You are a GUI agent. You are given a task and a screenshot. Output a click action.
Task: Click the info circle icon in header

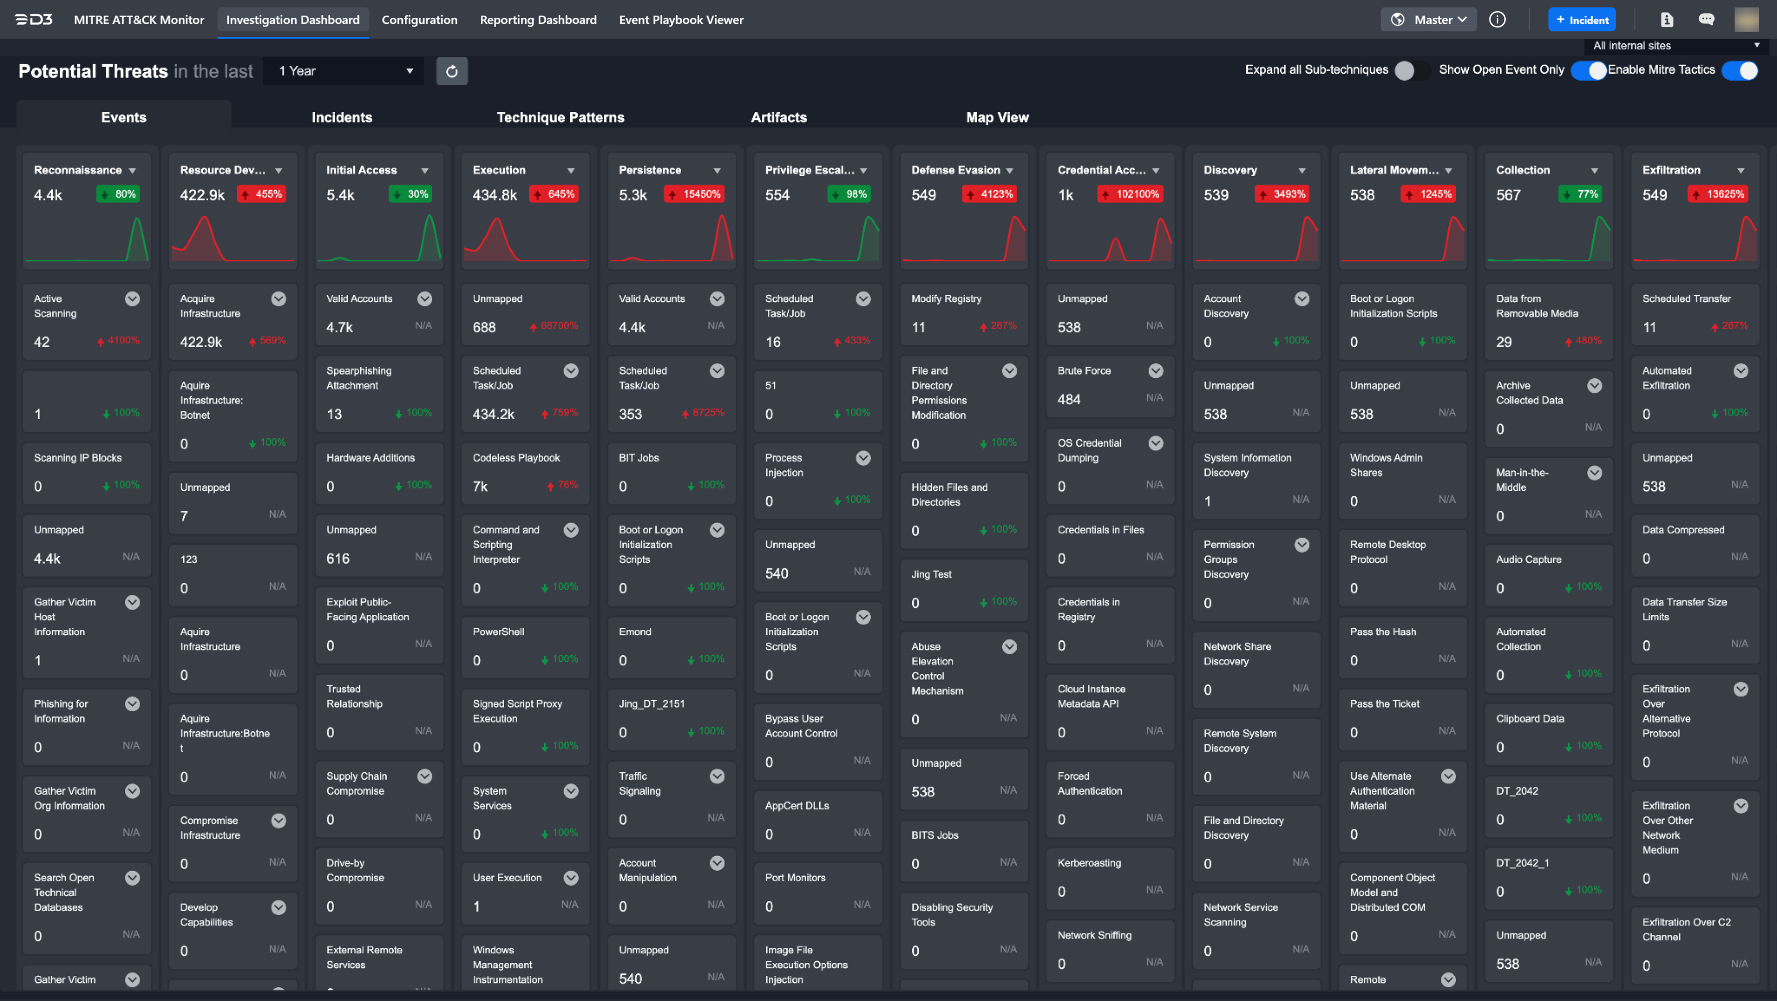pyautogui.click(x=1497, y=19)
